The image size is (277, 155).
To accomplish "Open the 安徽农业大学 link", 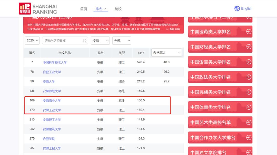I will (51, 100).
